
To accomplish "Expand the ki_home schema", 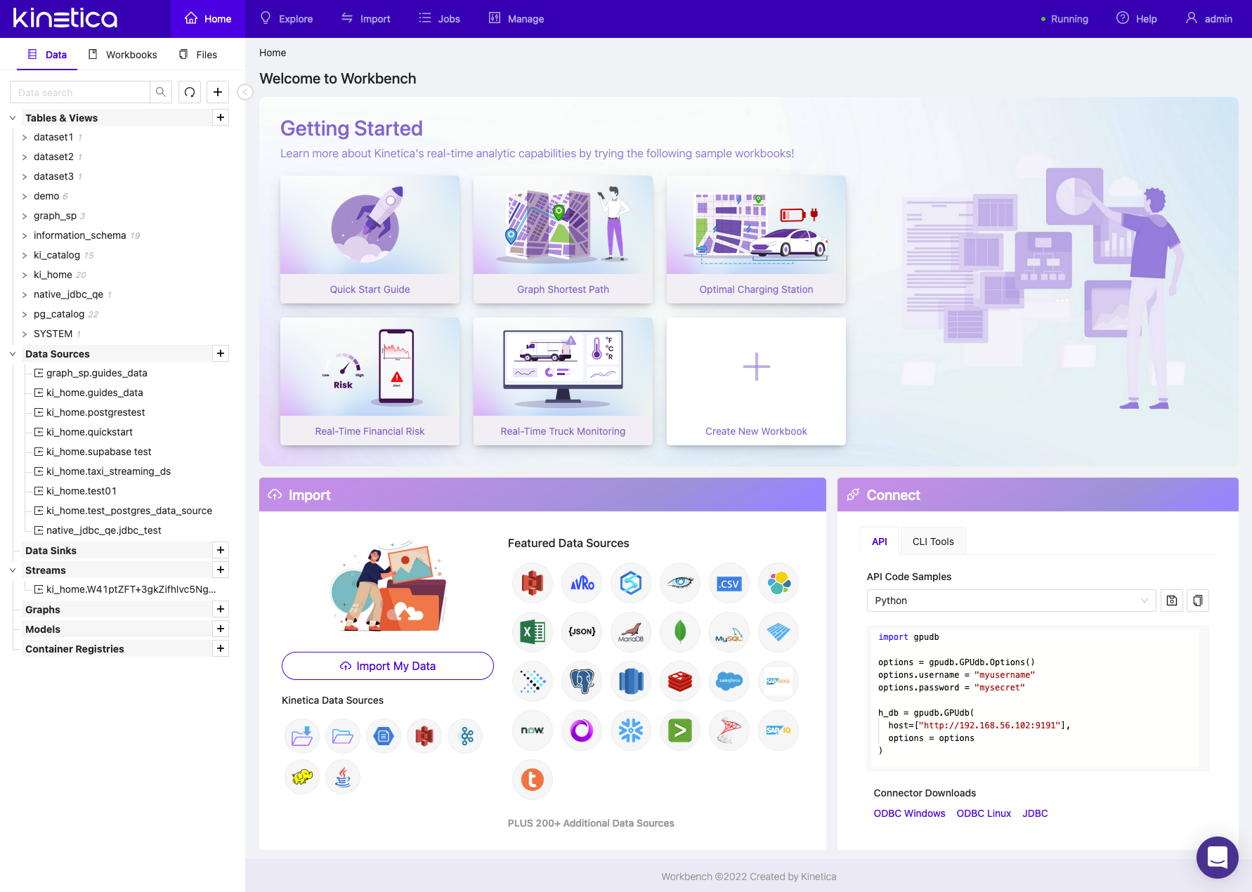I will click(25, 275).
